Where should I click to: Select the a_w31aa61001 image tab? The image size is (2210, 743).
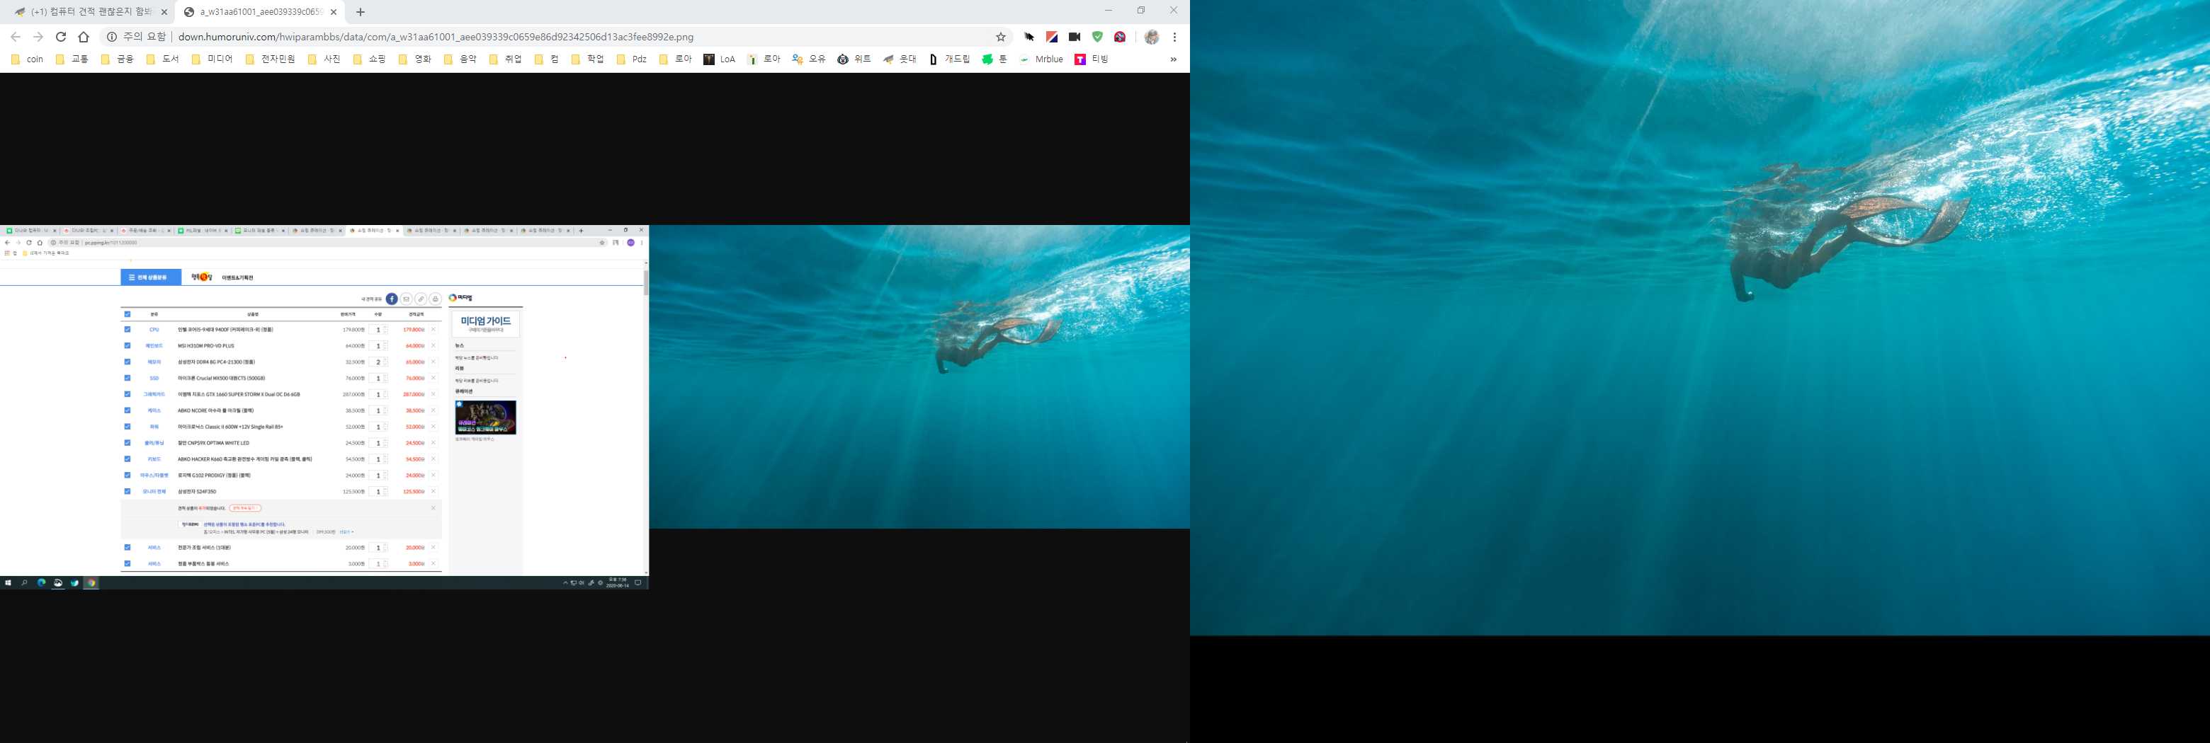click(260, 12)
